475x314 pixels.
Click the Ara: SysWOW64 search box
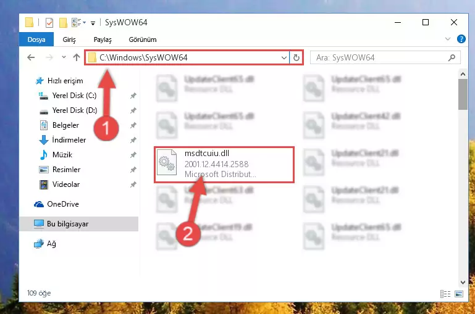click(385, 57)
